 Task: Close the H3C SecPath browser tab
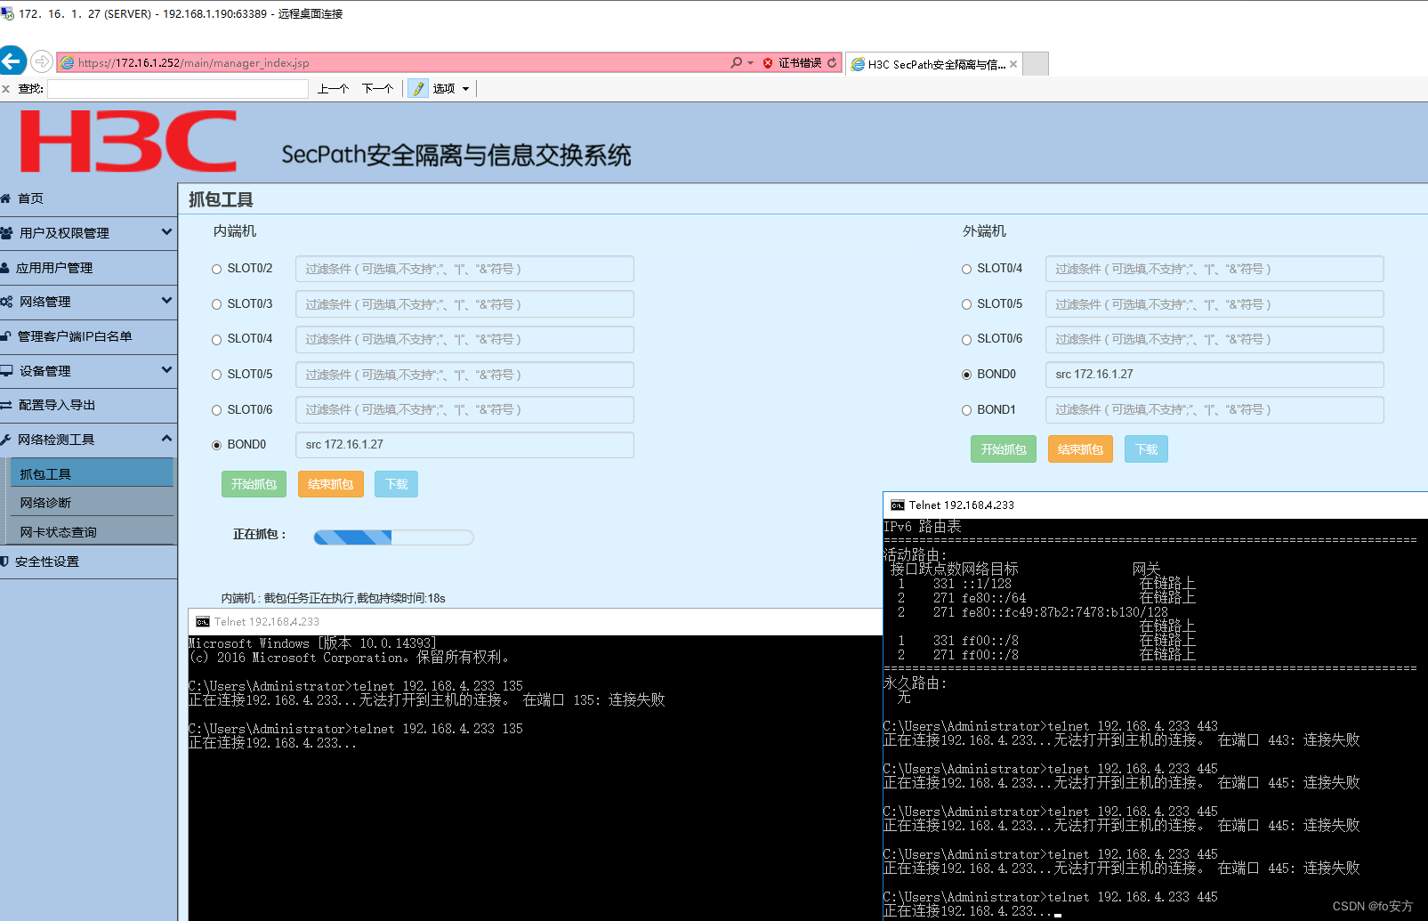pos(1013,64)
